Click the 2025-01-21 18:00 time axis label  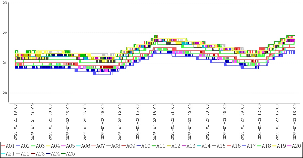(x=15, y=123)
